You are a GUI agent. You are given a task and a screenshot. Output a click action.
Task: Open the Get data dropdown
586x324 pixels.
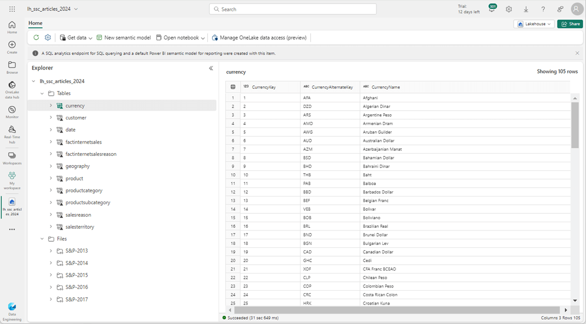pyautogui.click(x=76, y=38)
